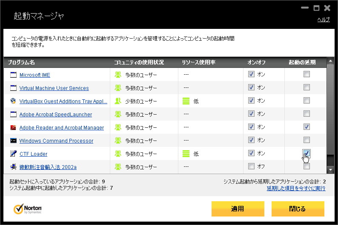Click community users icon in Windows Command Processor row

(x=118, y=141)
